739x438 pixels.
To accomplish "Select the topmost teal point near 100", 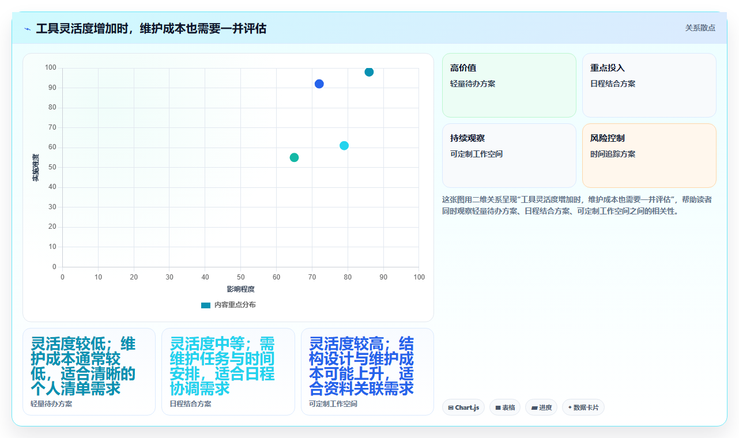I will coord(369,72).
